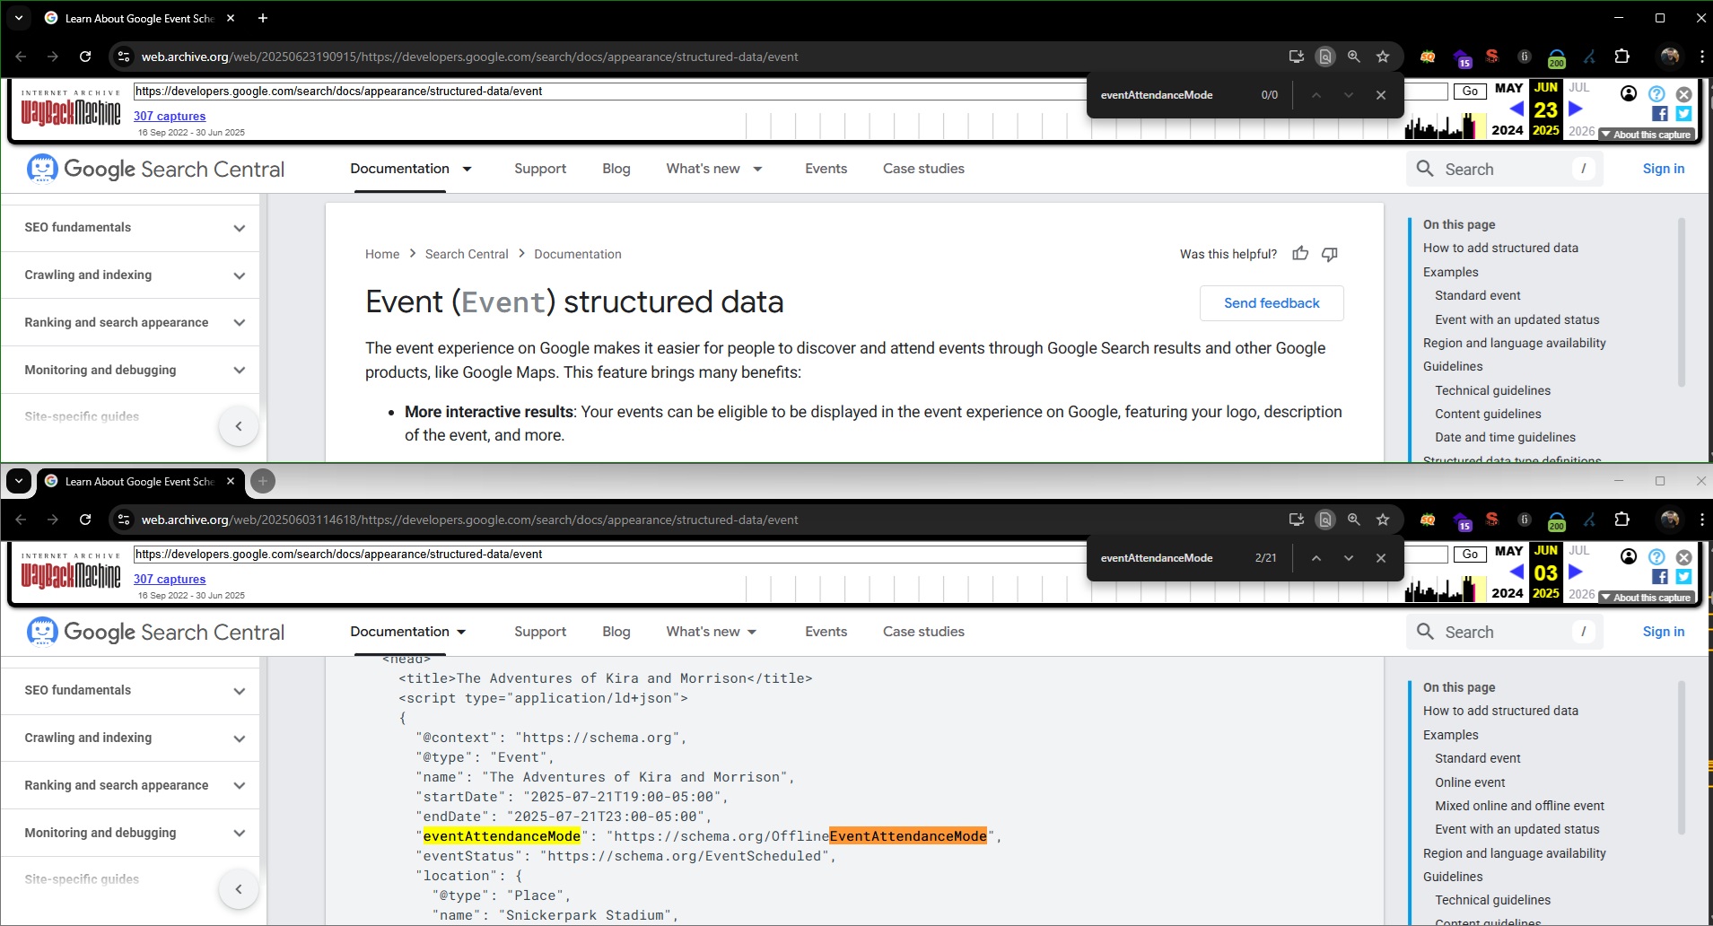1713x926 pixels.
Task: Give thumbs down on 'Was this helpful?'
Action: click(1329, 254)
